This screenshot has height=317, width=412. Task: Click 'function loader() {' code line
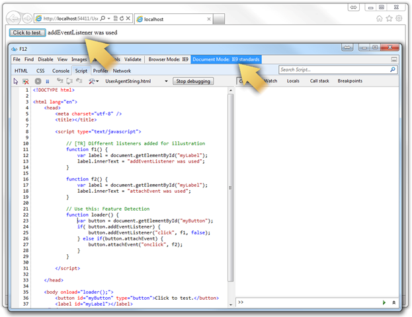tap(93, 215)
